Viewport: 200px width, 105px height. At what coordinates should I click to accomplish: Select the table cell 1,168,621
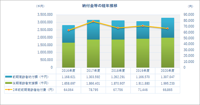[x=69, y=77]
